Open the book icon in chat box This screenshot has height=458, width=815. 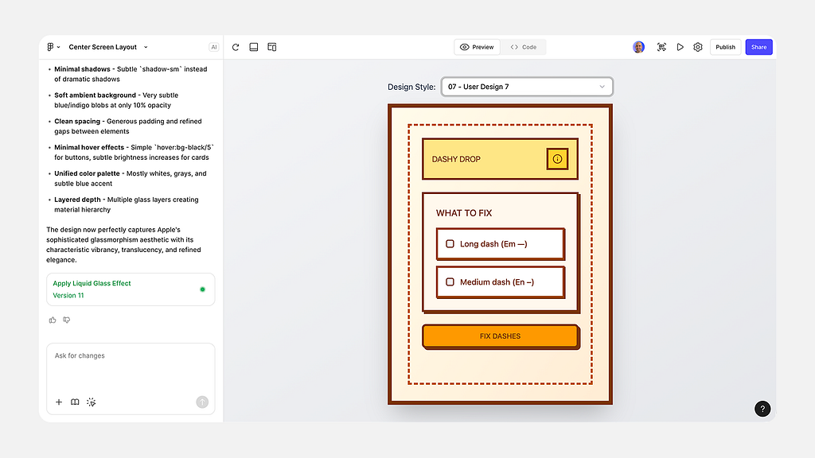(x=75, y=402)
